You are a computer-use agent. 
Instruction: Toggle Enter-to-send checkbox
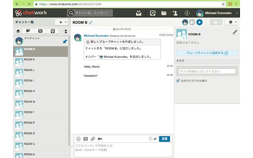point(151,139)
